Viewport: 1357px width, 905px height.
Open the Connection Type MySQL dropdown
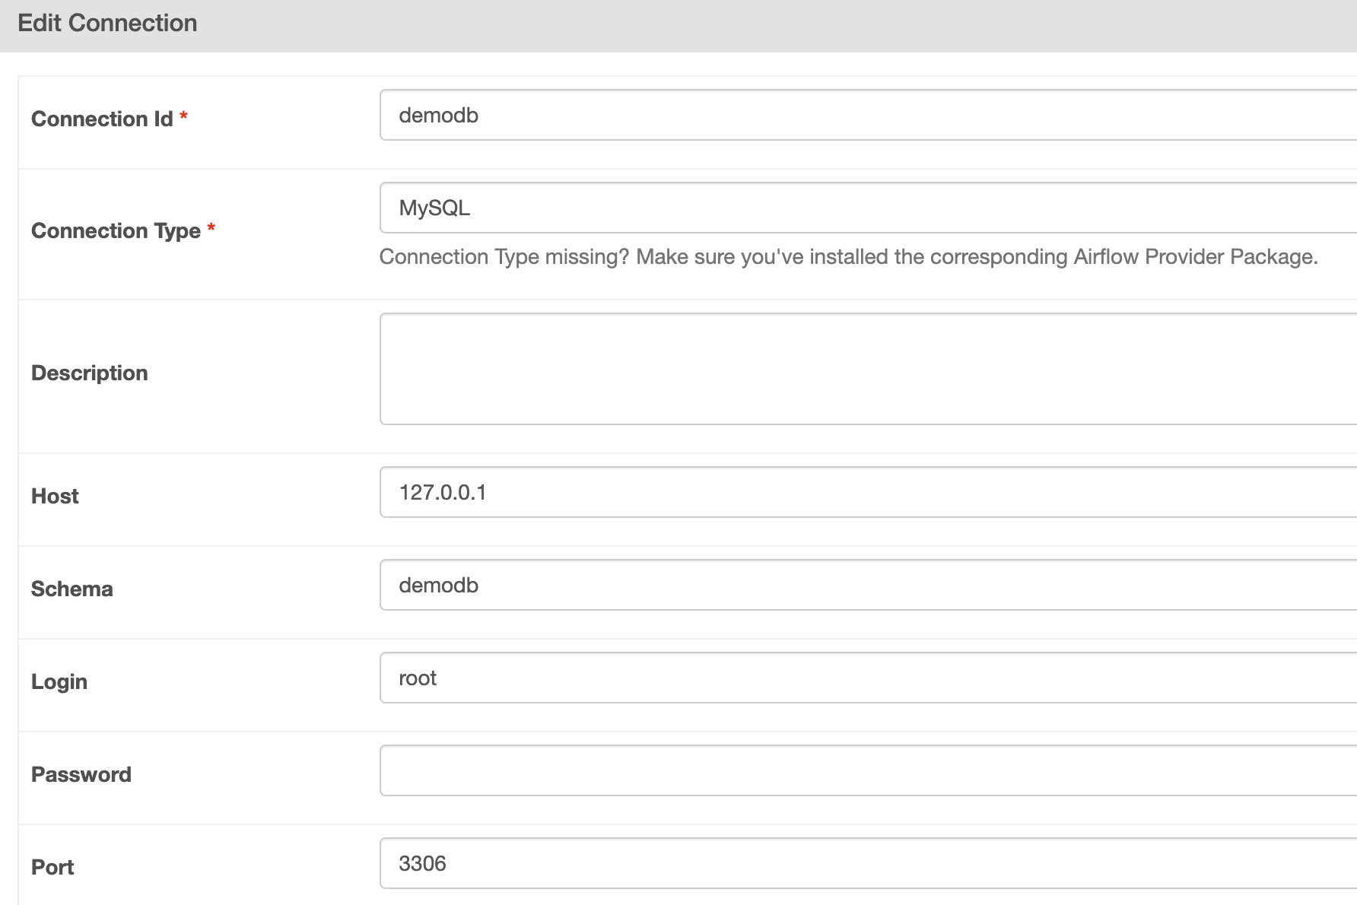tap(867, 208)
